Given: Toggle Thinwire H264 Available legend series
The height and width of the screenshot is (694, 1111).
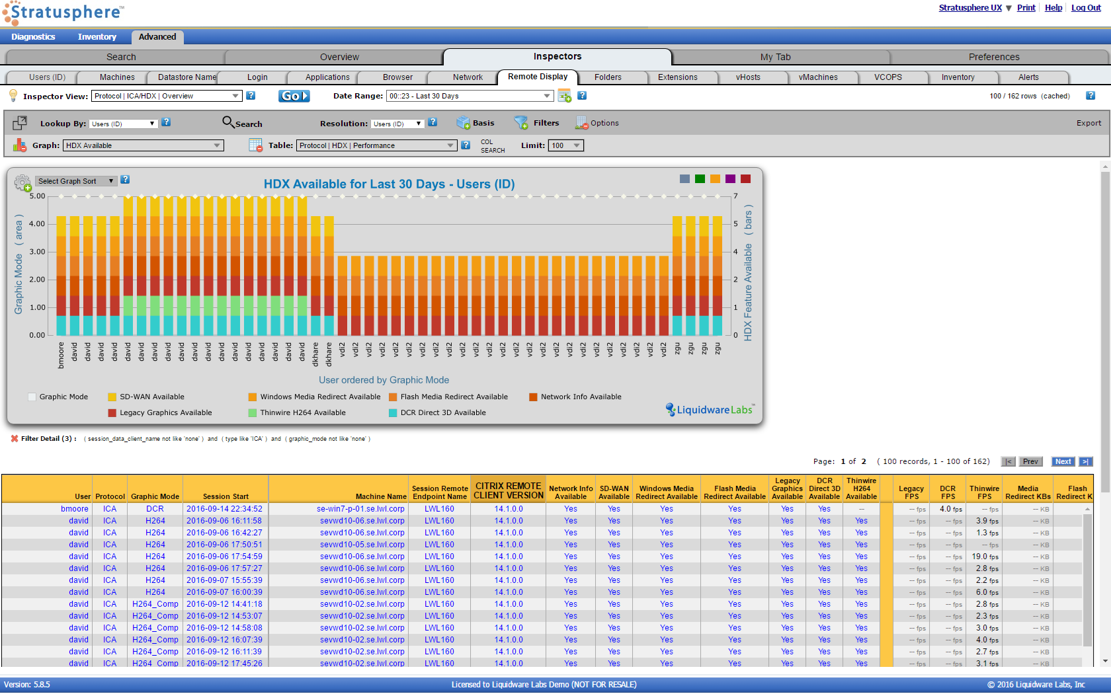Looking at the screenshot, I should click(x=297, y=413).
